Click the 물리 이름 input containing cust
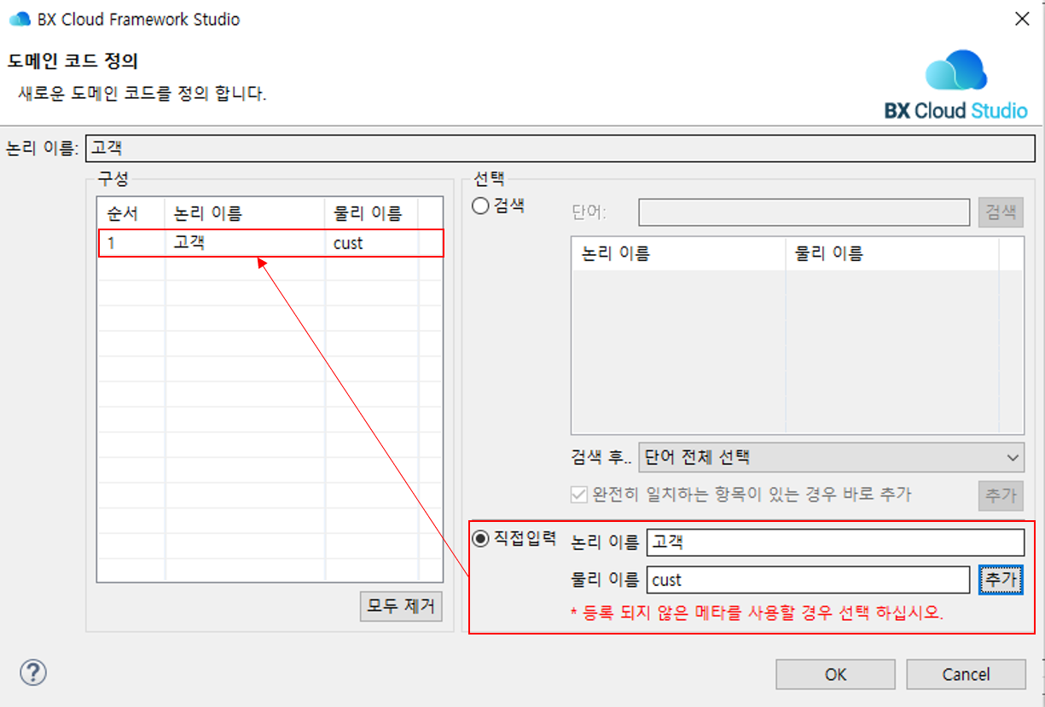 tap(807, 580)
